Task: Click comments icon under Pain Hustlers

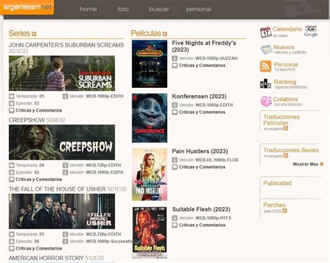Action: [175, 167]
